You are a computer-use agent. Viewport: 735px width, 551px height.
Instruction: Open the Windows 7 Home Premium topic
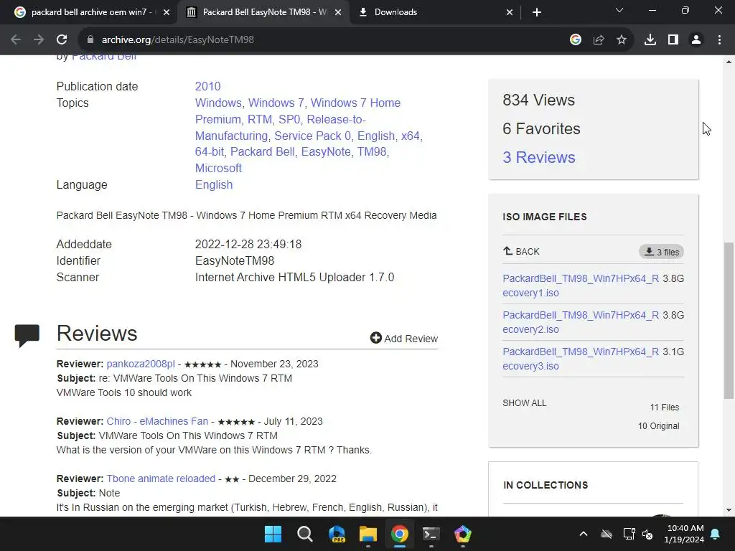click(x=298, y=111)
